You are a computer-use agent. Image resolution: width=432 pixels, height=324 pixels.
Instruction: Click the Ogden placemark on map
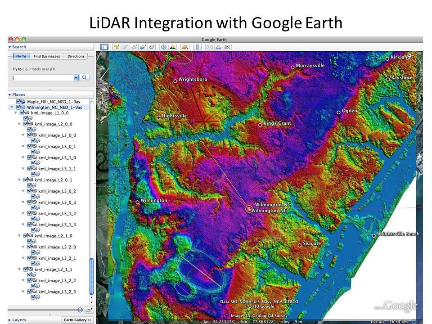338,112
